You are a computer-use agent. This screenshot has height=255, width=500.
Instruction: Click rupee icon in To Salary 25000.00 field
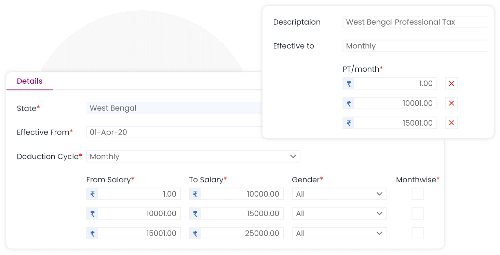click(x=195, y=233)
